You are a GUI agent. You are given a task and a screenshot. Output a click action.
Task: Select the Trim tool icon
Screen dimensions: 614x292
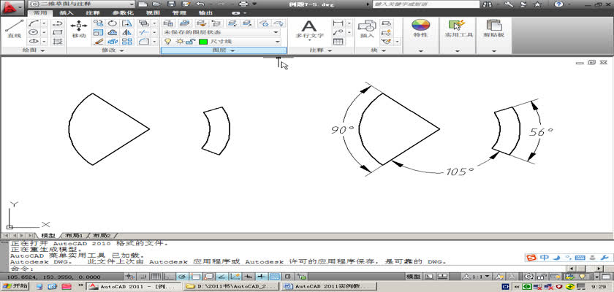point(144,32)
